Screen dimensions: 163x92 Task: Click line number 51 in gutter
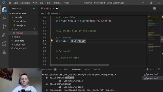[44, 21]
